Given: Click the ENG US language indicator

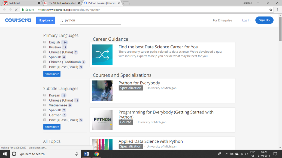Looking at the screenshot, I should pyautogui.click(x=253, y=154).
